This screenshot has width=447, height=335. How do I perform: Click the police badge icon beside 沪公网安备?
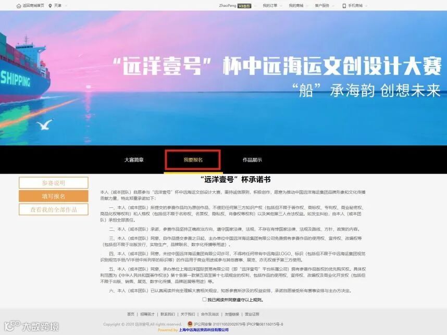(190, 324)
